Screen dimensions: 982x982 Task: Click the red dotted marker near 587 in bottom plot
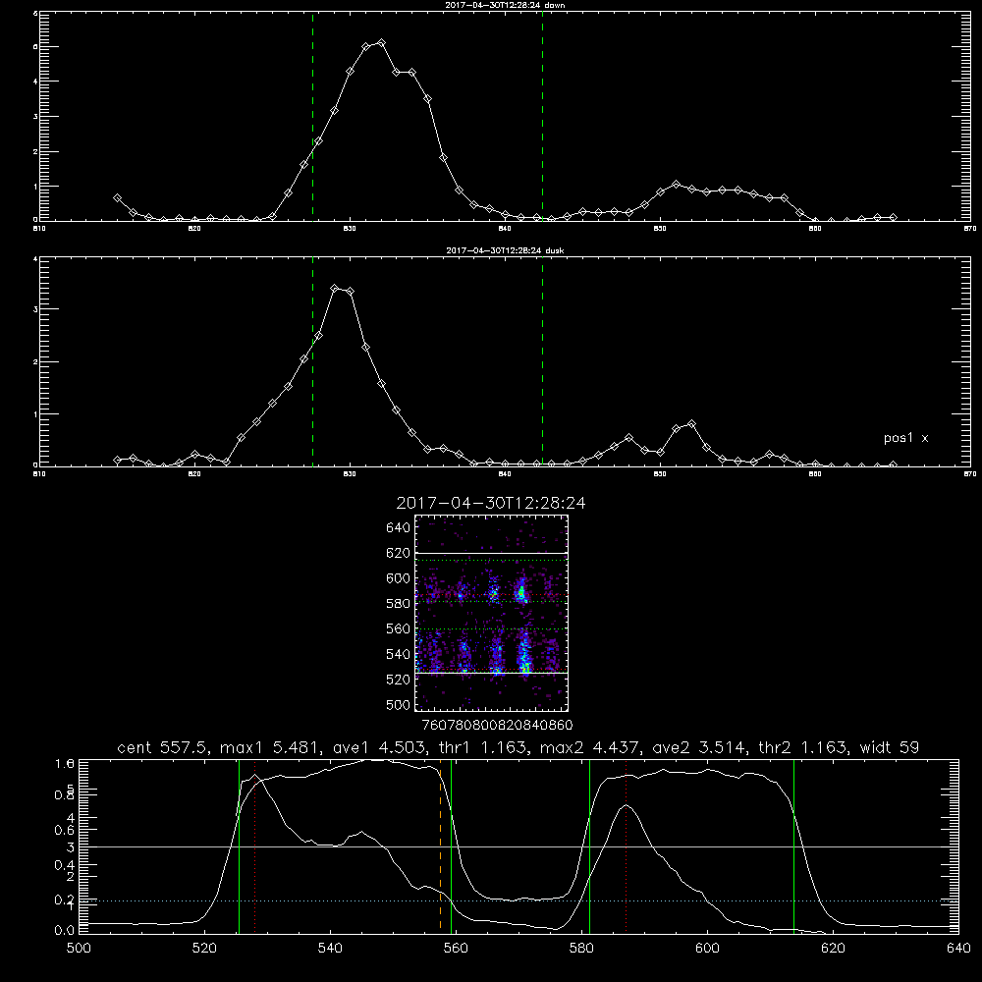[626, 846]
